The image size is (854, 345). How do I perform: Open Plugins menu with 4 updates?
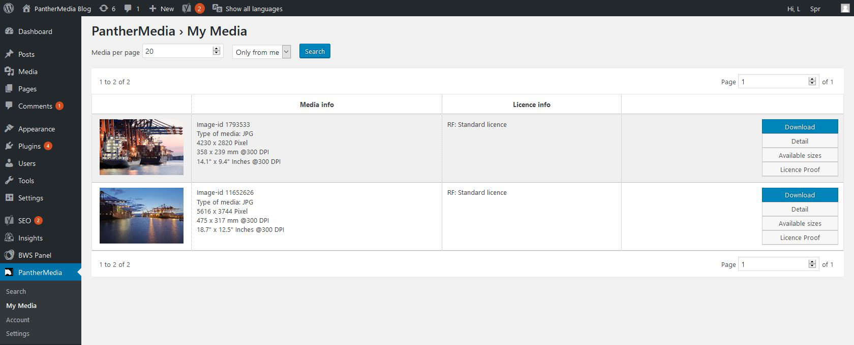coord(41,146)
